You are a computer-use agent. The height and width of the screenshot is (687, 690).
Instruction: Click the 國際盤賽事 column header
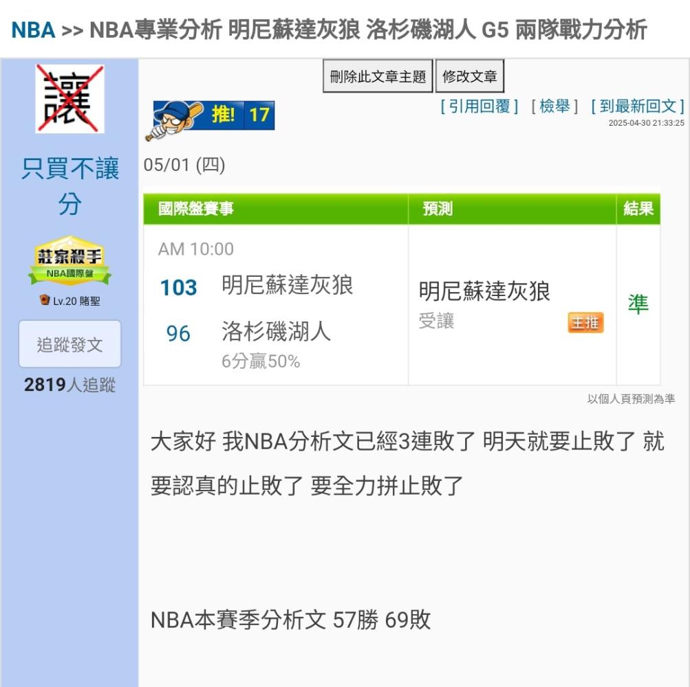[x=276, y=209]
